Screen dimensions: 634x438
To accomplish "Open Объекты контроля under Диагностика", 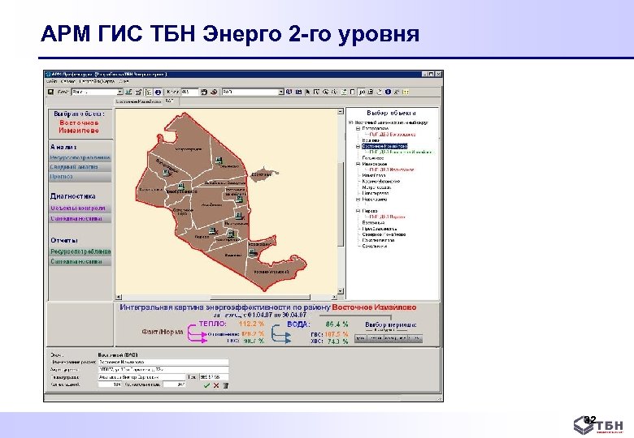I will 80,208.
